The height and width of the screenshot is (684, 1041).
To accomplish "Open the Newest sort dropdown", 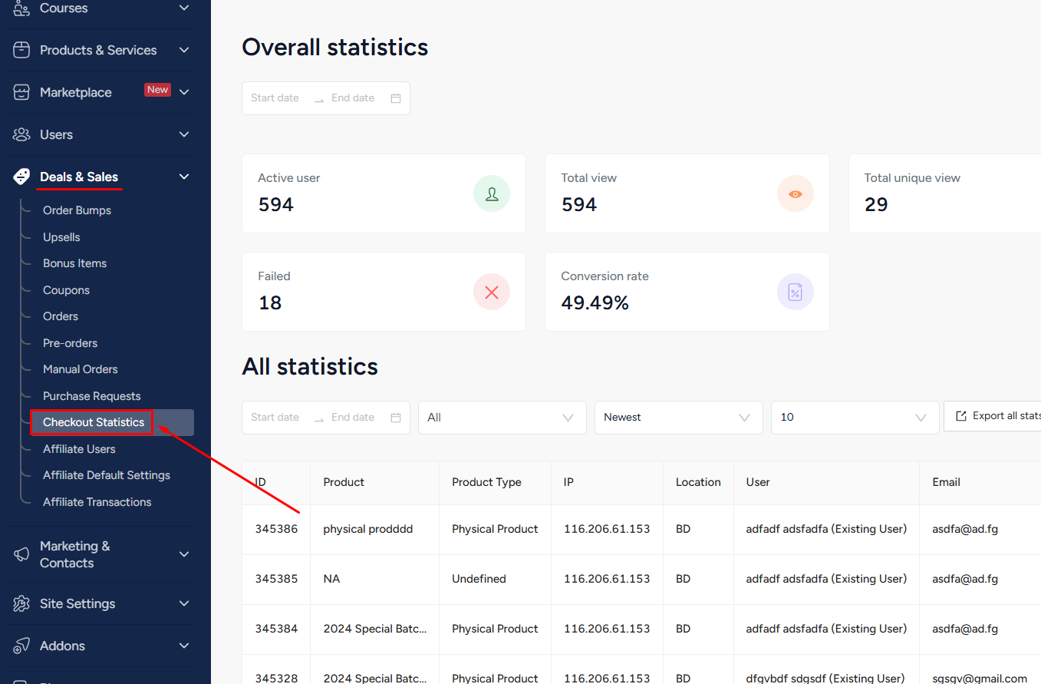I will pyautogui.click(x=679, y=418).
